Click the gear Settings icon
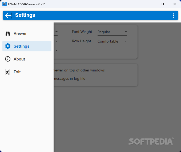The width and height of the screenshot is (181, 152). [x=8, y=46]
